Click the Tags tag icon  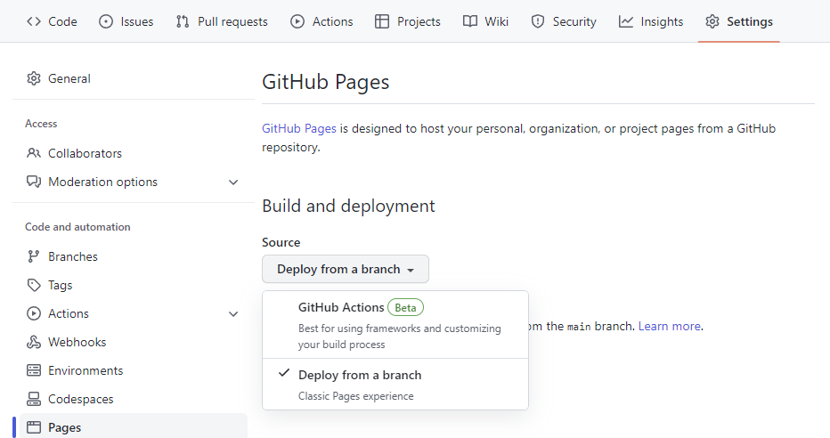pos(34,285)
